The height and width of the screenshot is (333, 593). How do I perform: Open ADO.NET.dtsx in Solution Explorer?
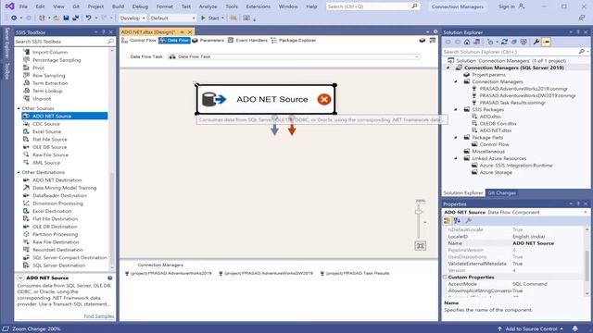point(496,130)
